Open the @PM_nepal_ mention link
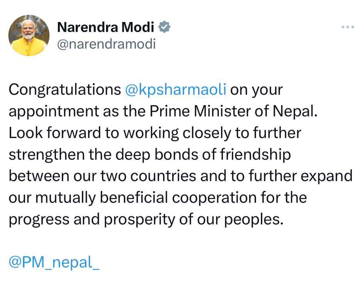The height and width of the screenshot is (282, 363). tap(54, 263)
